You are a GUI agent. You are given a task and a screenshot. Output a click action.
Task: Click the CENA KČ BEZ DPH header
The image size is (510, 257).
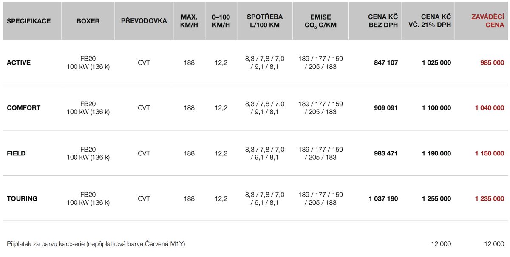pos(383,21)
